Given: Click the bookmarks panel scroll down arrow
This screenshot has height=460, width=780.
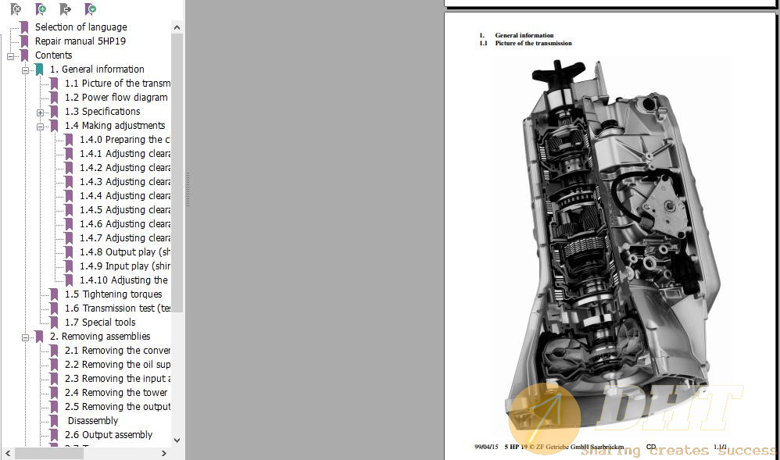Looking at the screenshot, I should pyautogui.click(x=177, y=440).
